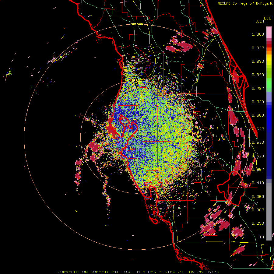The height and width of the screenshot is (274, 274).
Task: Select the 1.000 value on the color scale
Action: [258, 34]
